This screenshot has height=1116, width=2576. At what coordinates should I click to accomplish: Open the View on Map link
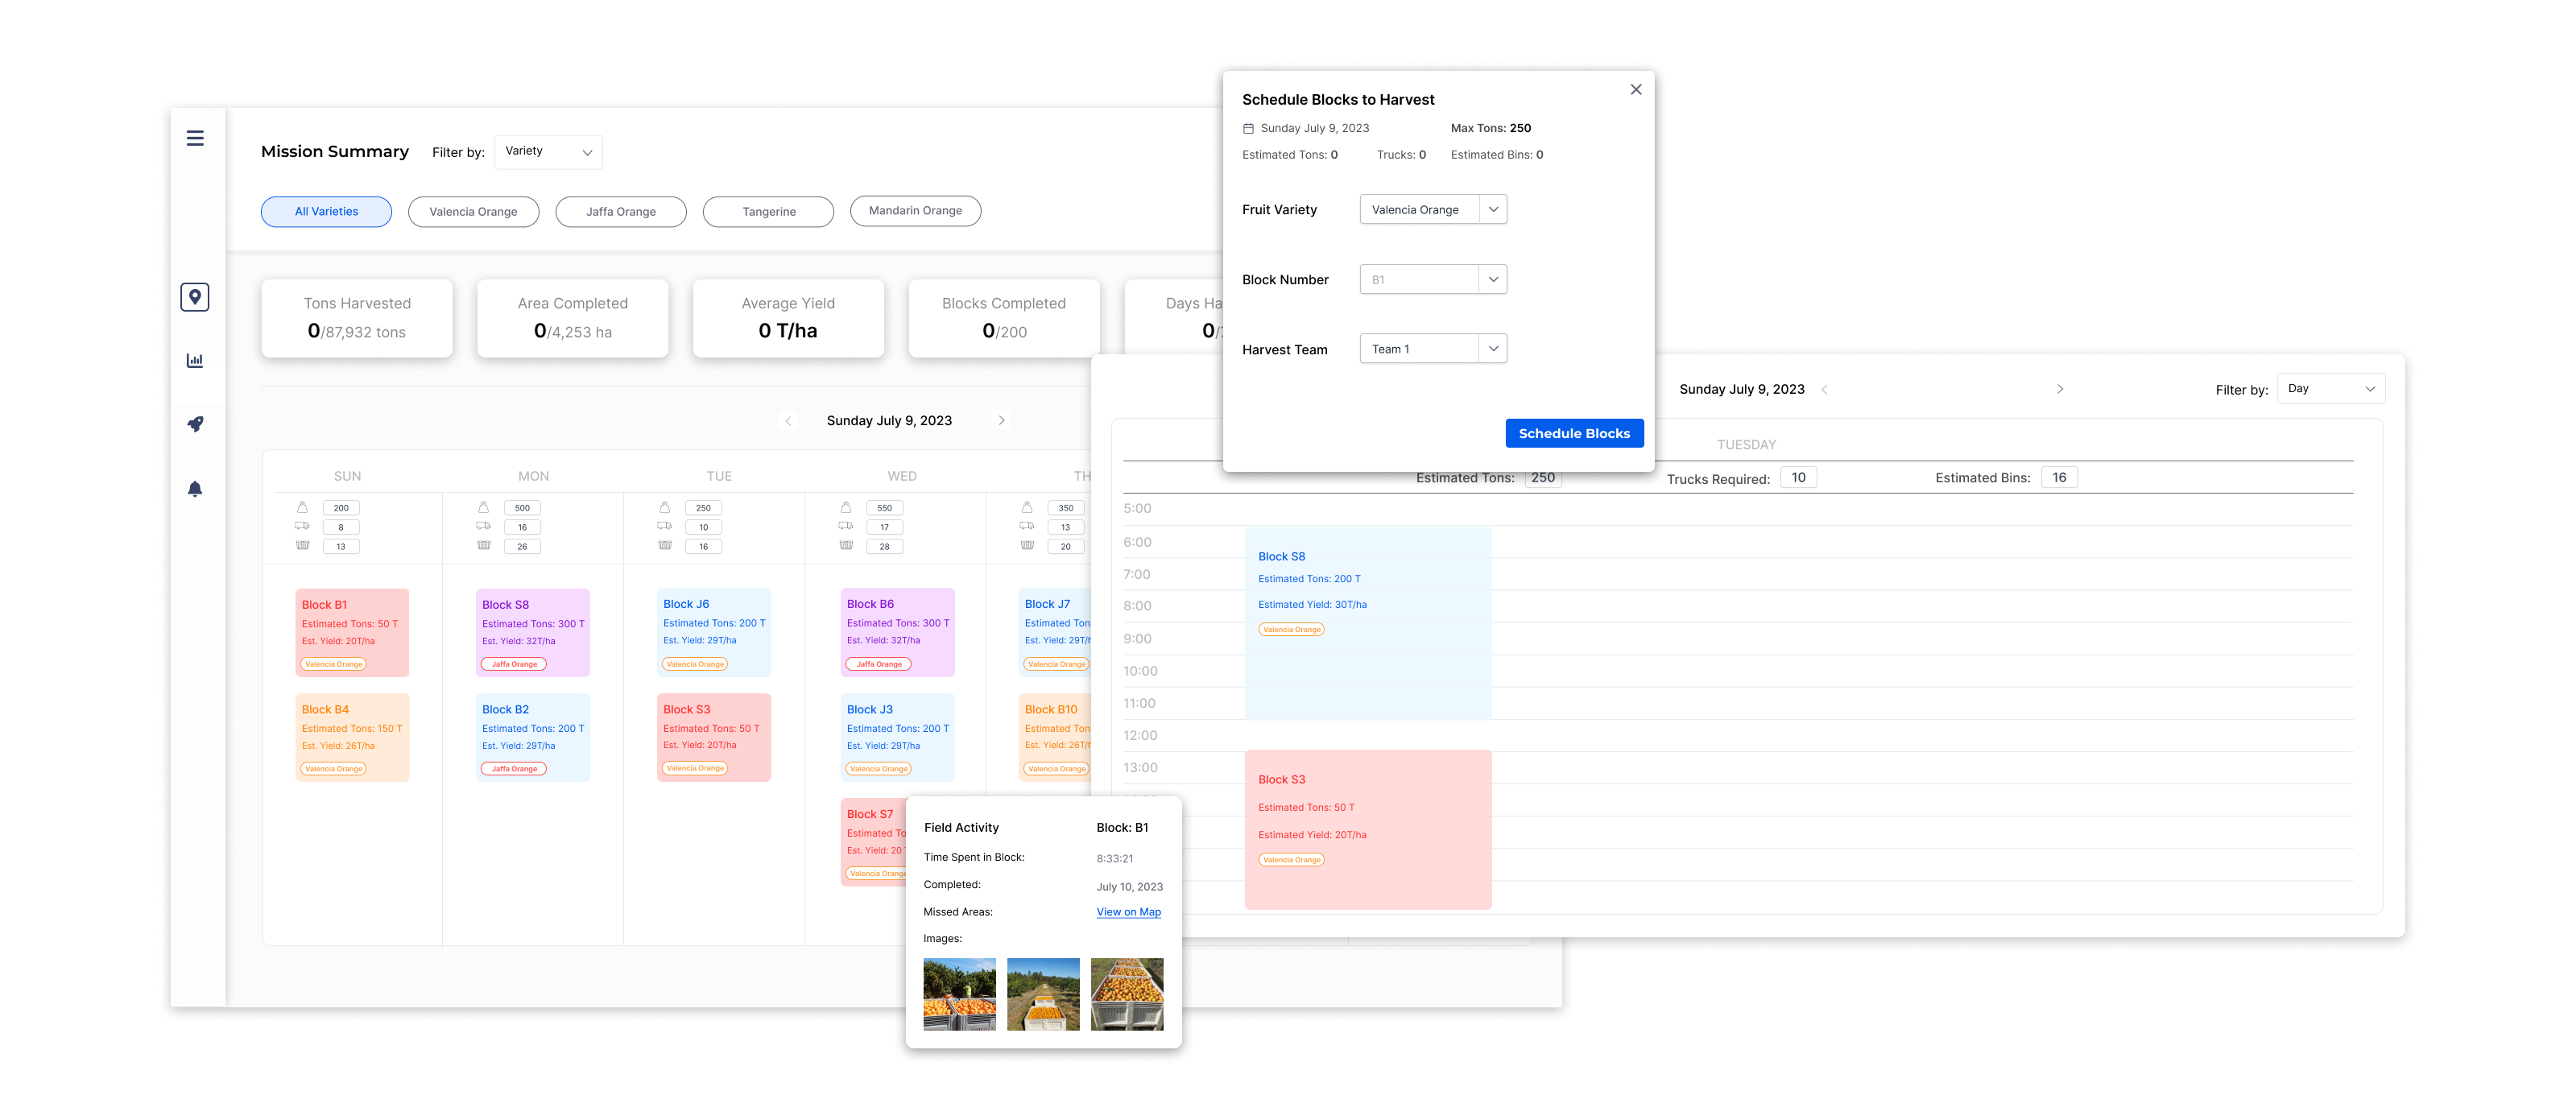(1128, 912)
